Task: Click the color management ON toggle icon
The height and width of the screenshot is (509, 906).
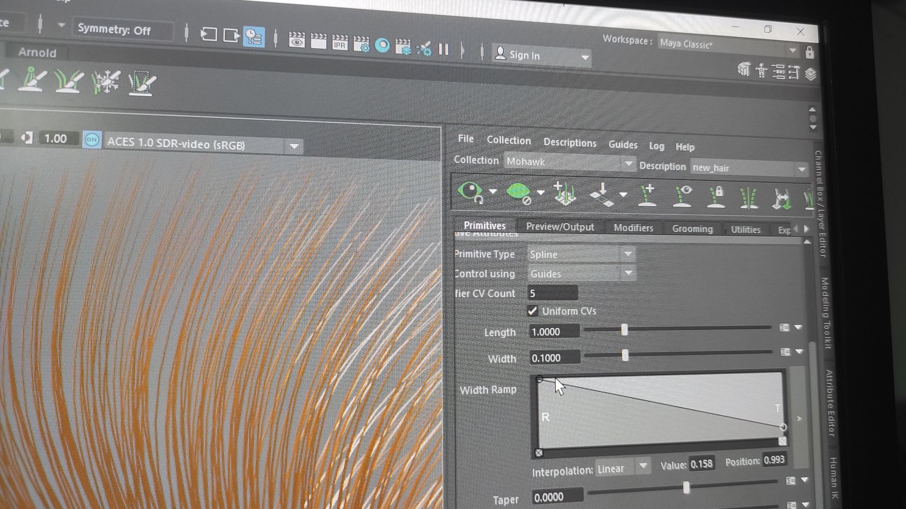Action: click(92, 140)
